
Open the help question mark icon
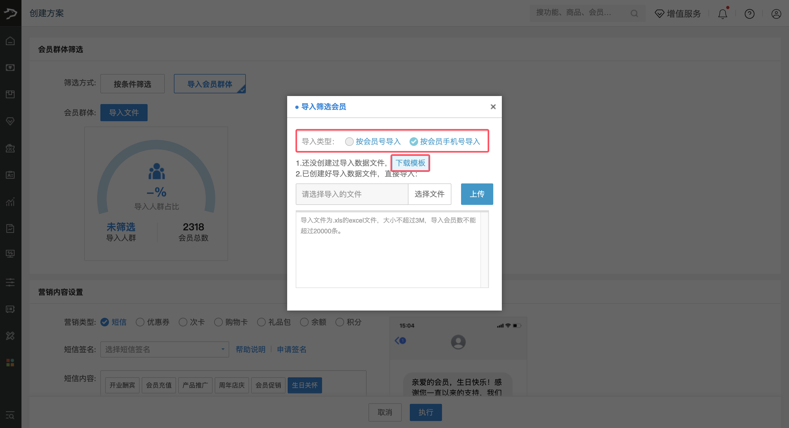coord(749,14)
